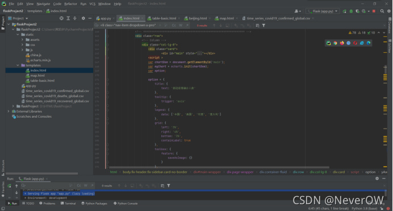Viewport: 393px width, 211px height.
Task: Expand External Libraries node
Action: 9,111
